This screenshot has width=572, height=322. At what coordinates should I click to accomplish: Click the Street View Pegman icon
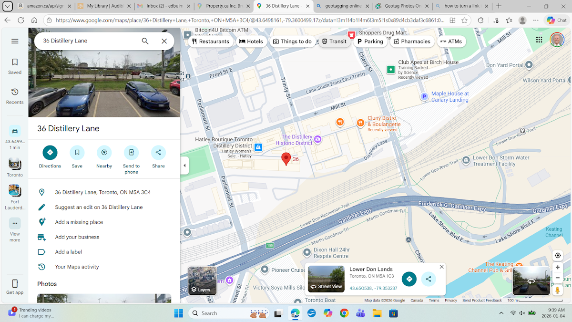(558, 290)
